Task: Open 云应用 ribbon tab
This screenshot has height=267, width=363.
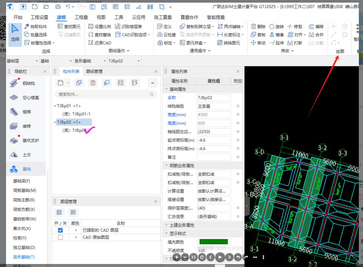Action: click(x=138, y=17)
